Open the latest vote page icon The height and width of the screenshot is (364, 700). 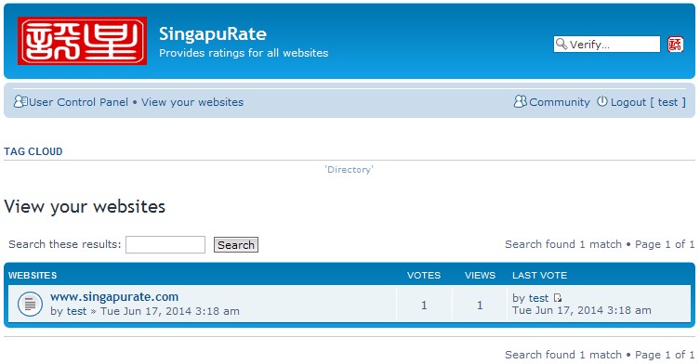[x=558, y=297]
